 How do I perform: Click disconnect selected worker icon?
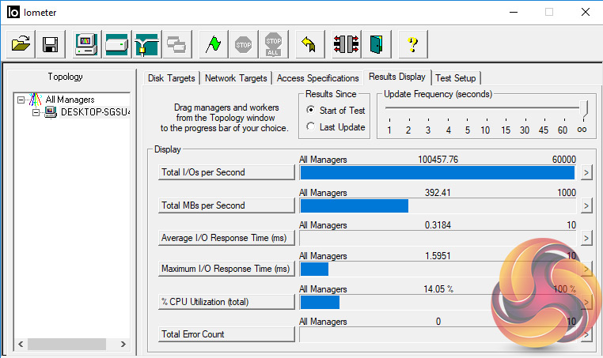[x=346, y=44]
